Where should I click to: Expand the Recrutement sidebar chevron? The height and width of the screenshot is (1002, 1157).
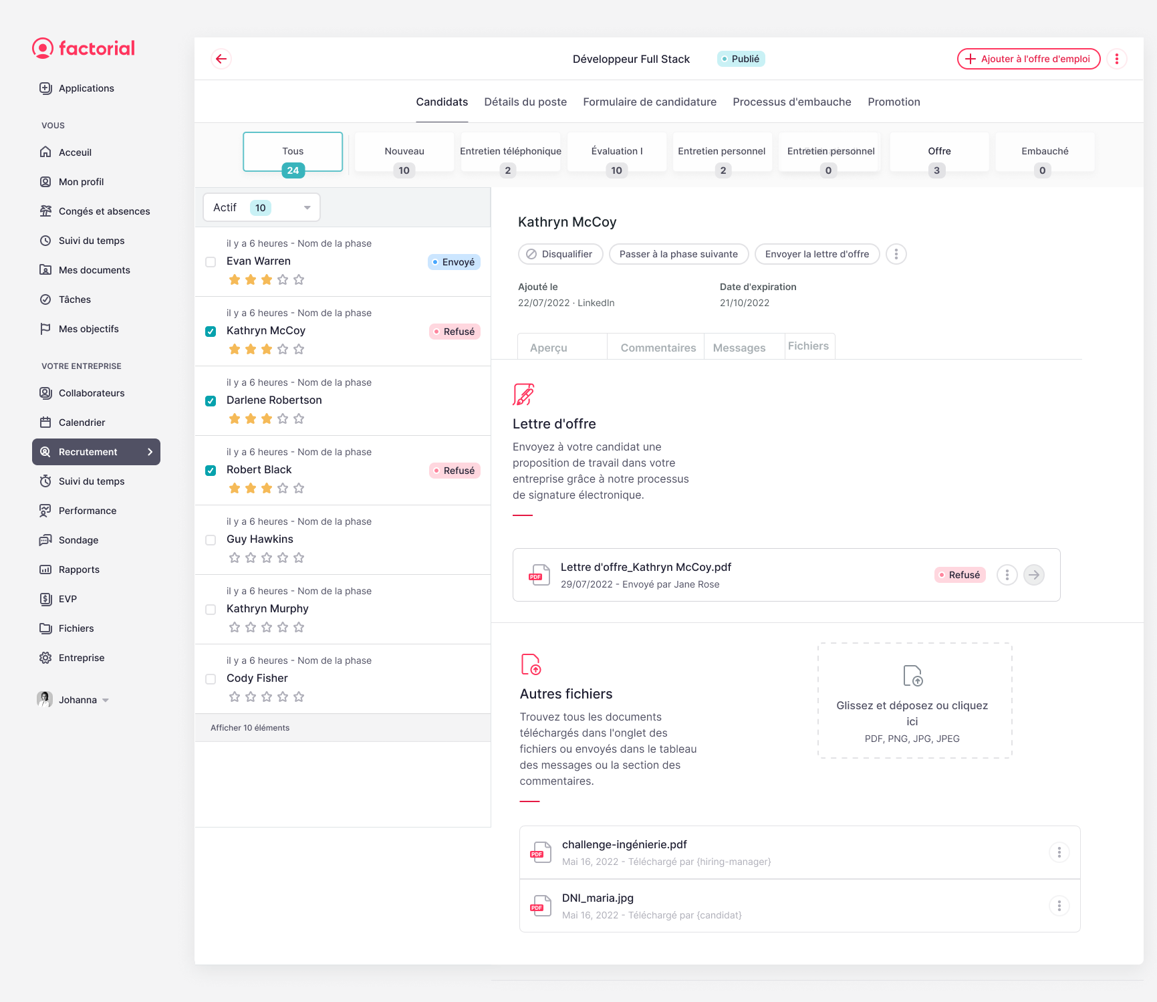click(x=150, y=452)
